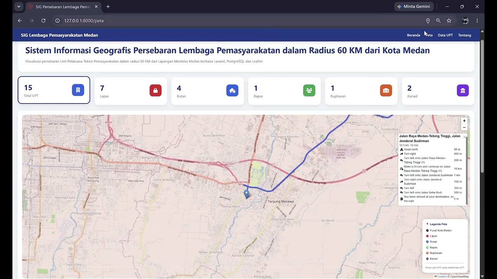Click the blue Total UPT building icon
This screenshot has width=497, height=279.
(x=78, y=90)
